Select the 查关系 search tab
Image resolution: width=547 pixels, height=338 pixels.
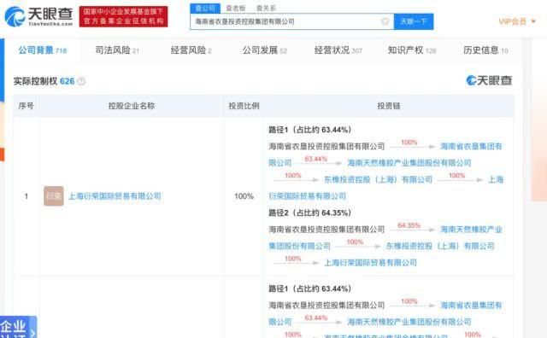266,8
